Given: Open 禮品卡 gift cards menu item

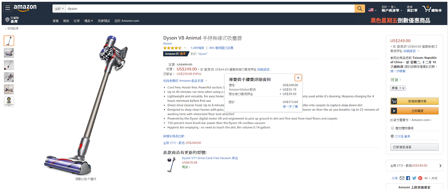Looking at the screenshot, I should 89,21.
